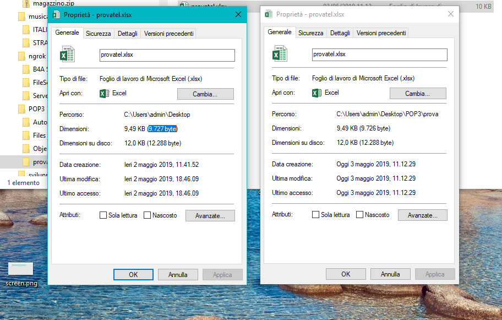The height and width of the screenshot is (320, 502).
Task: Confirm with OK in left dialog
Action: [x=133, y=274]
